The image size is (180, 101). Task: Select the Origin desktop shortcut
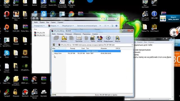click(x=7, y=28)
